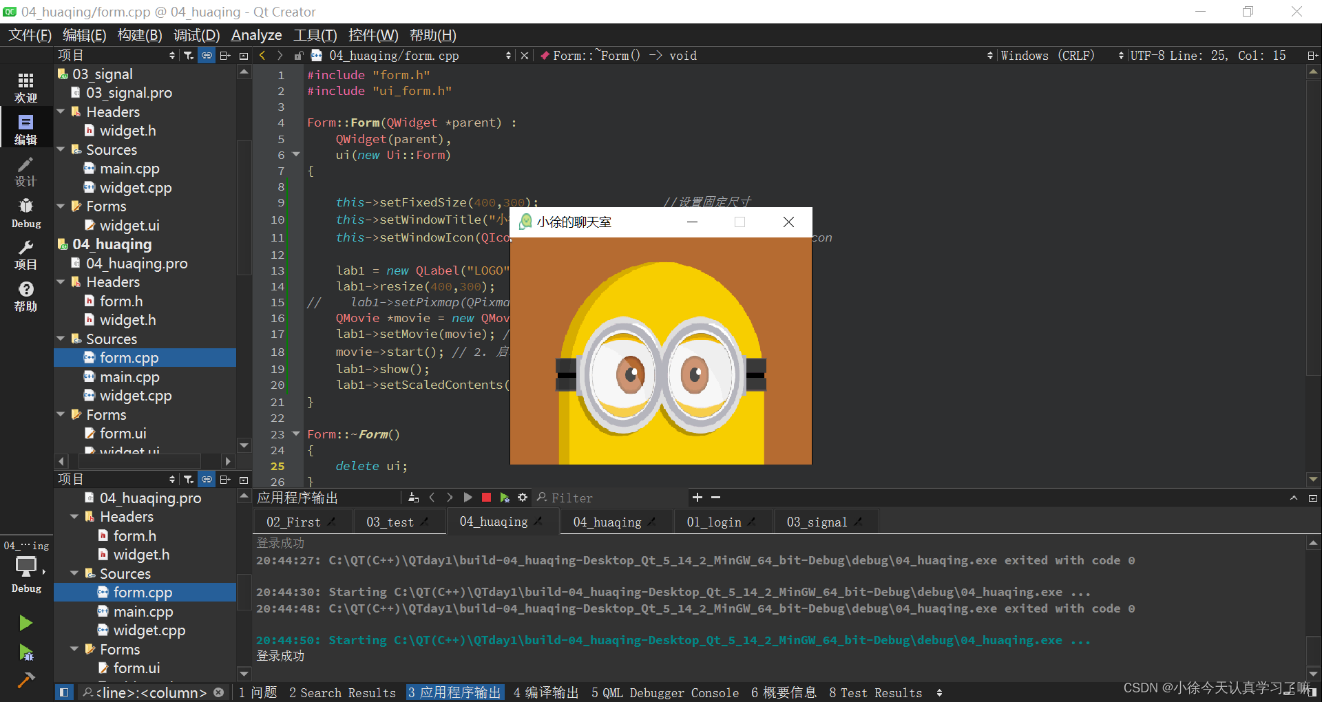This screenshot has width=1322, height=702.
Task: Toggle synchronize with editor in the top project panel
Action: (207, 55)
